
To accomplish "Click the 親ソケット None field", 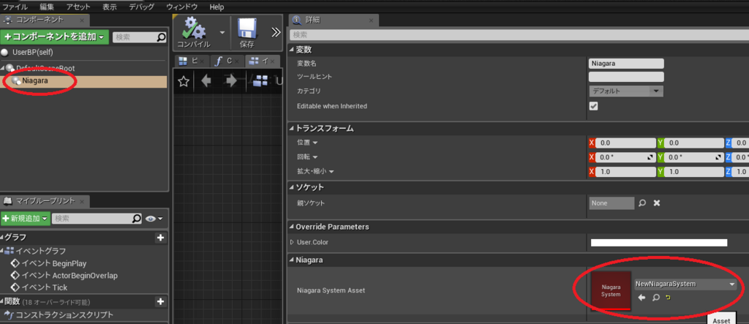I will (x=612, y=203).
